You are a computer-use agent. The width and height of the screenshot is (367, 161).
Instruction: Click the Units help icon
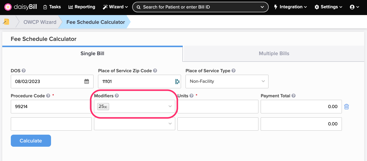click(x=192, y=96)
